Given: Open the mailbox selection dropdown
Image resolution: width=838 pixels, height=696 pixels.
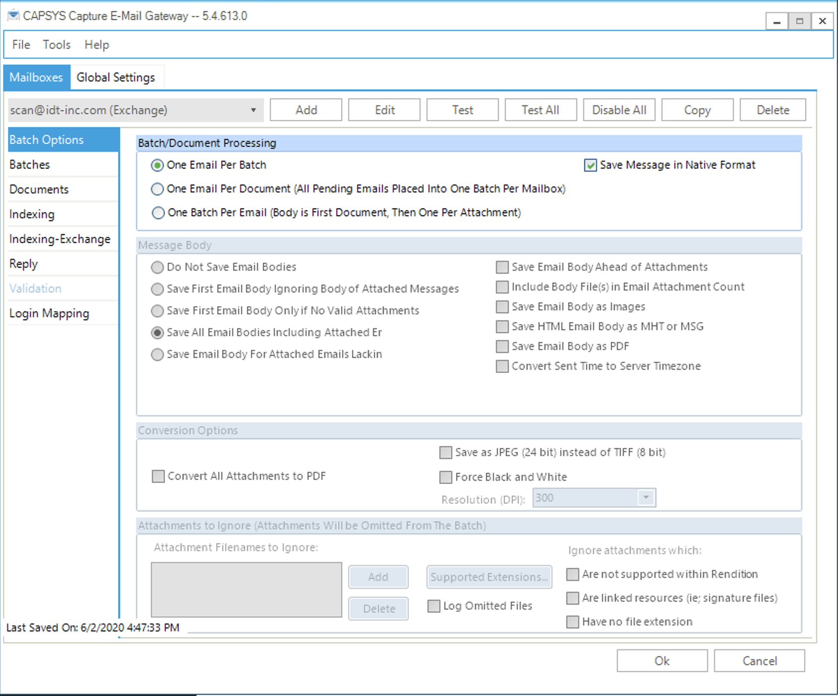Looking at the screenshot, I should click(x=254, y=110).
